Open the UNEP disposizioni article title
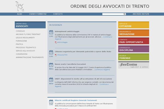 click(83, 79)
